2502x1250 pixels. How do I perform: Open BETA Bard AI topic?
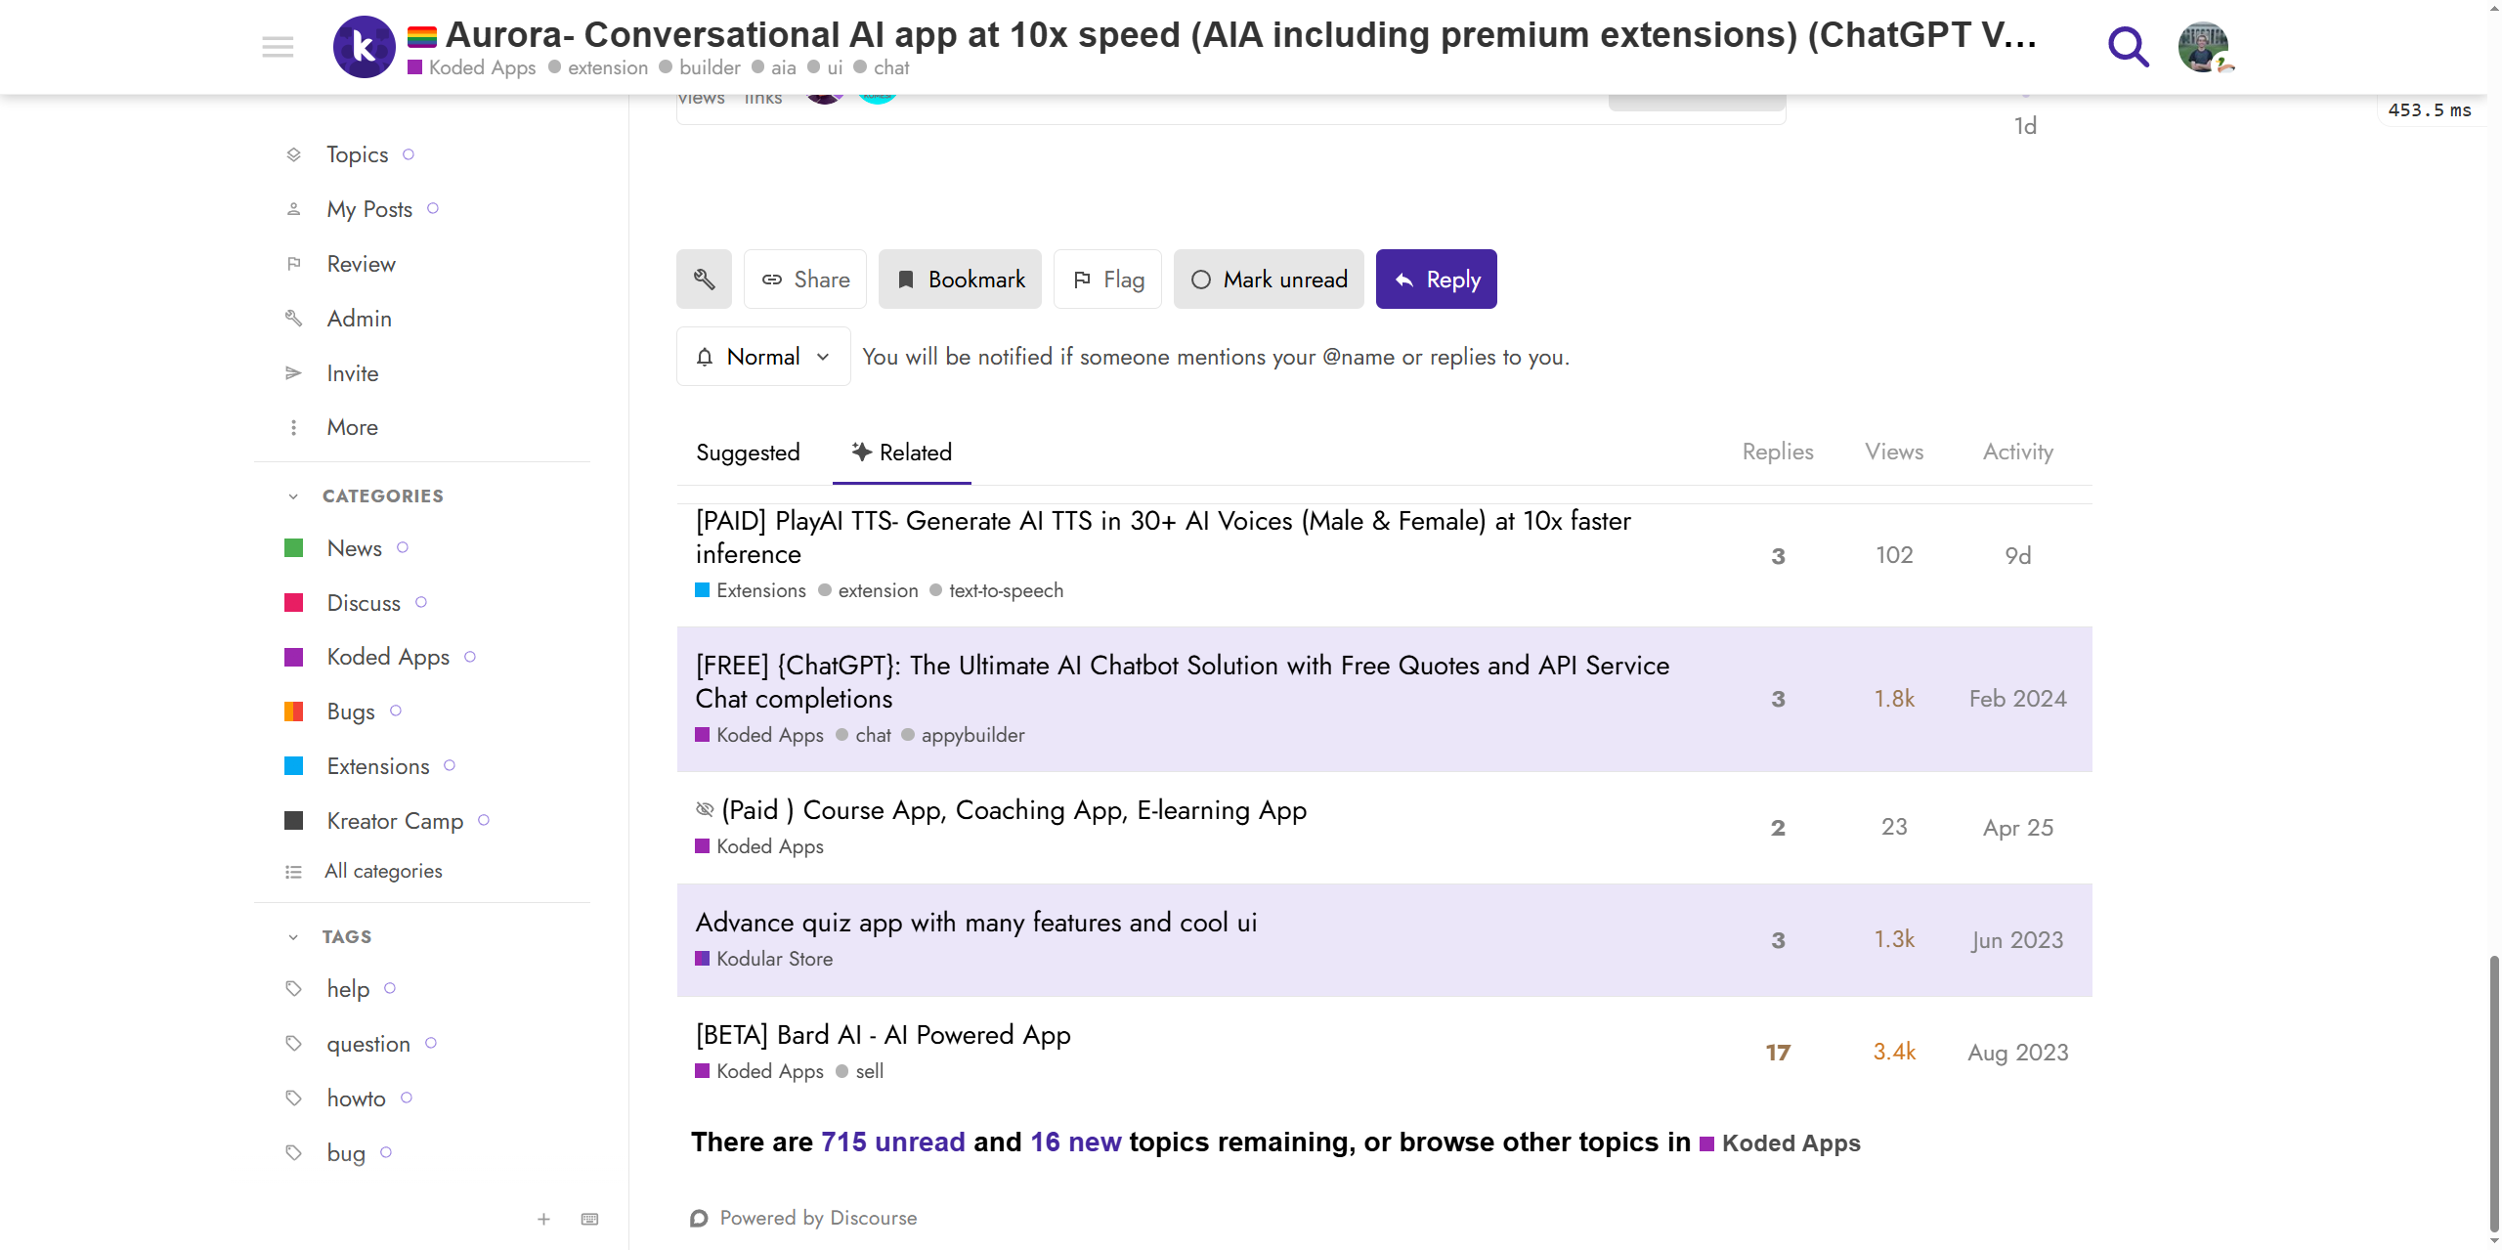coord(884,1035)
